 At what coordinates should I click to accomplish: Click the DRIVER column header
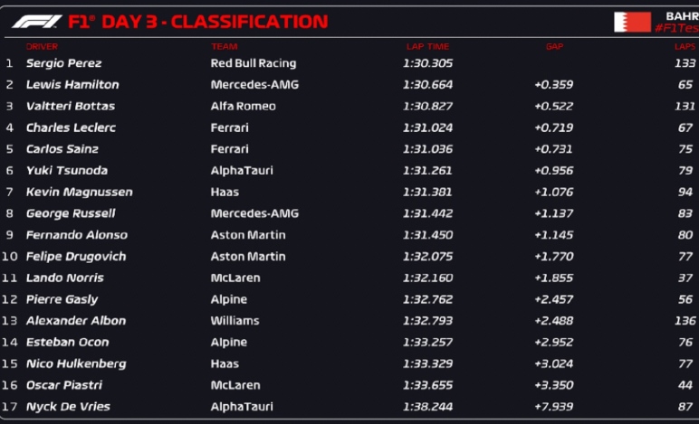[x=42, y=46]
